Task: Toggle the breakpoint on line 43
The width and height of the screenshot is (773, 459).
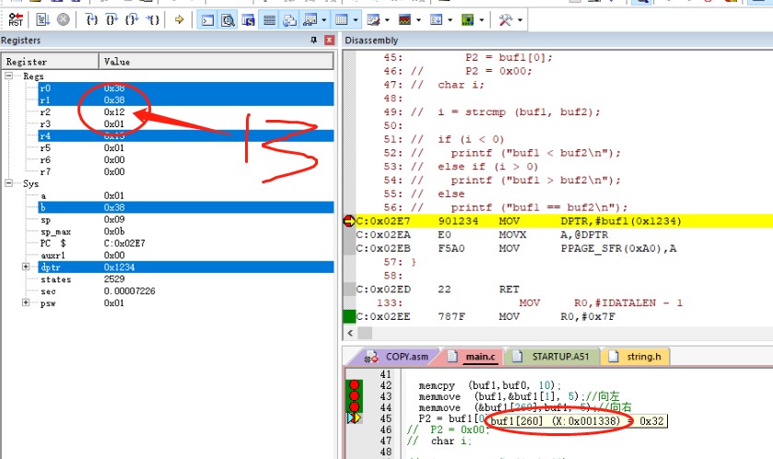Action: [354, 396]
